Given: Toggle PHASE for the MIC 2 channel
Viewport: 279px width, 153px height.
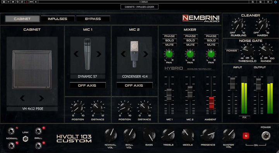Looking at the screenshot, I should click(x=190, y=36).
